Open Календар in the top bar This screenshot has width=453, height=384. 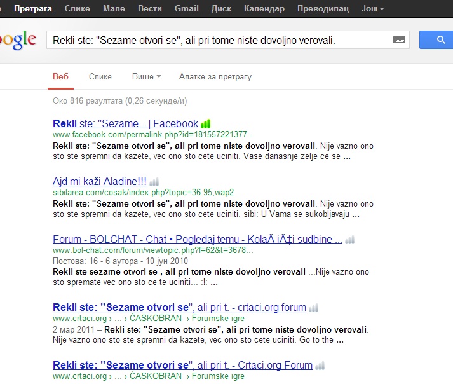264,9
